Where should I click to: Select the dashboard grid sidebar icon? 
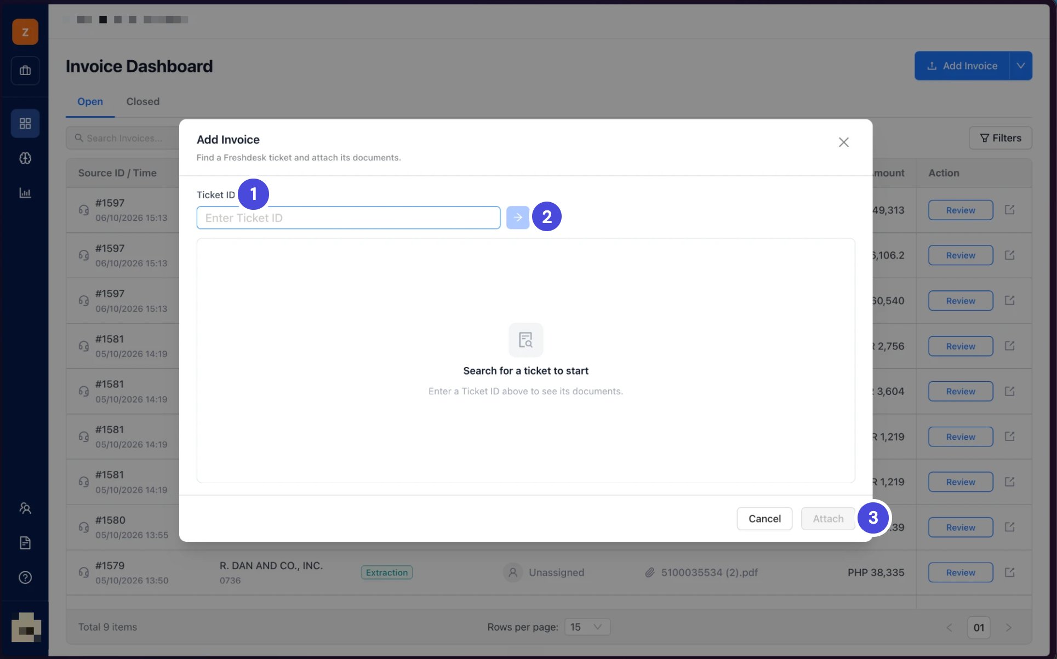point(25,123)
